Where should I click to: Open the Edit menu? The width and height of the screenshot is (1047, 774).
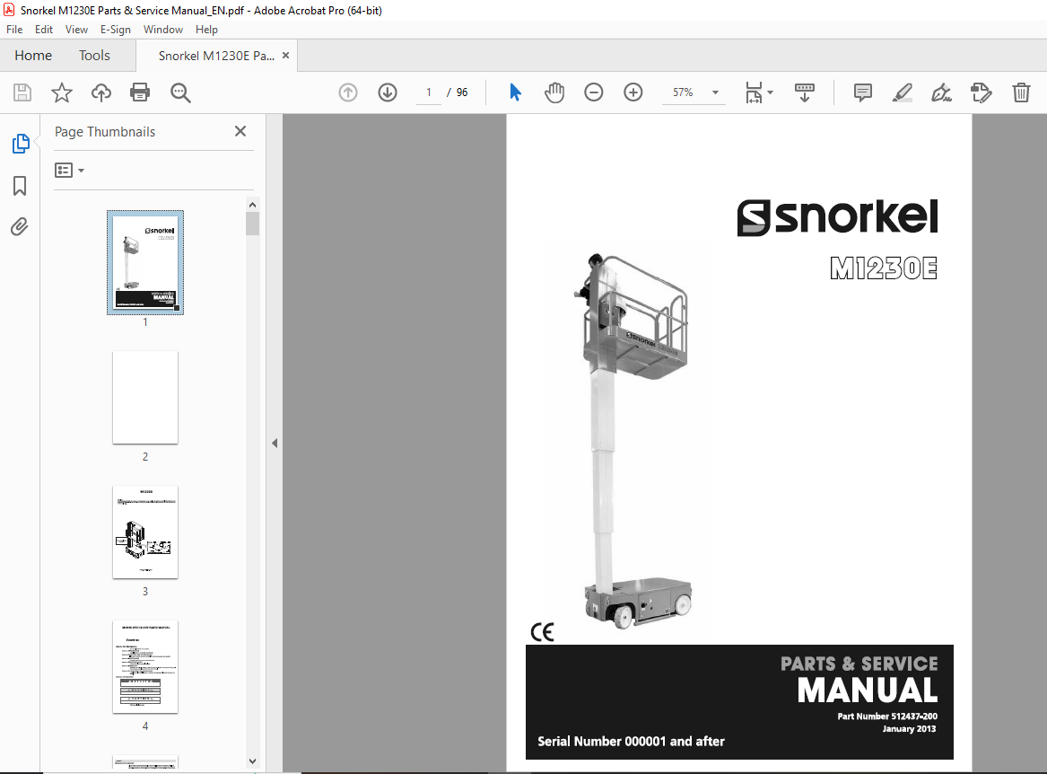click(43, 30)
